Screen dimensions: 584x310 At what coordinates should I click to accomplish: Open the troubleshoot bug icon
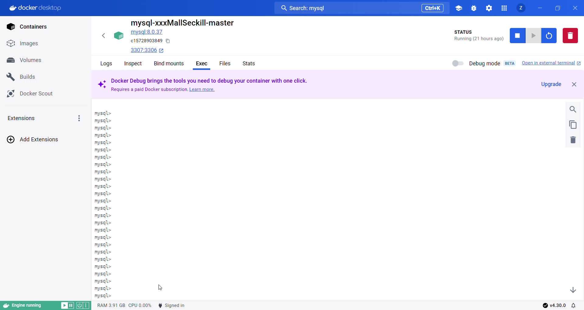[x=474, y=8]
